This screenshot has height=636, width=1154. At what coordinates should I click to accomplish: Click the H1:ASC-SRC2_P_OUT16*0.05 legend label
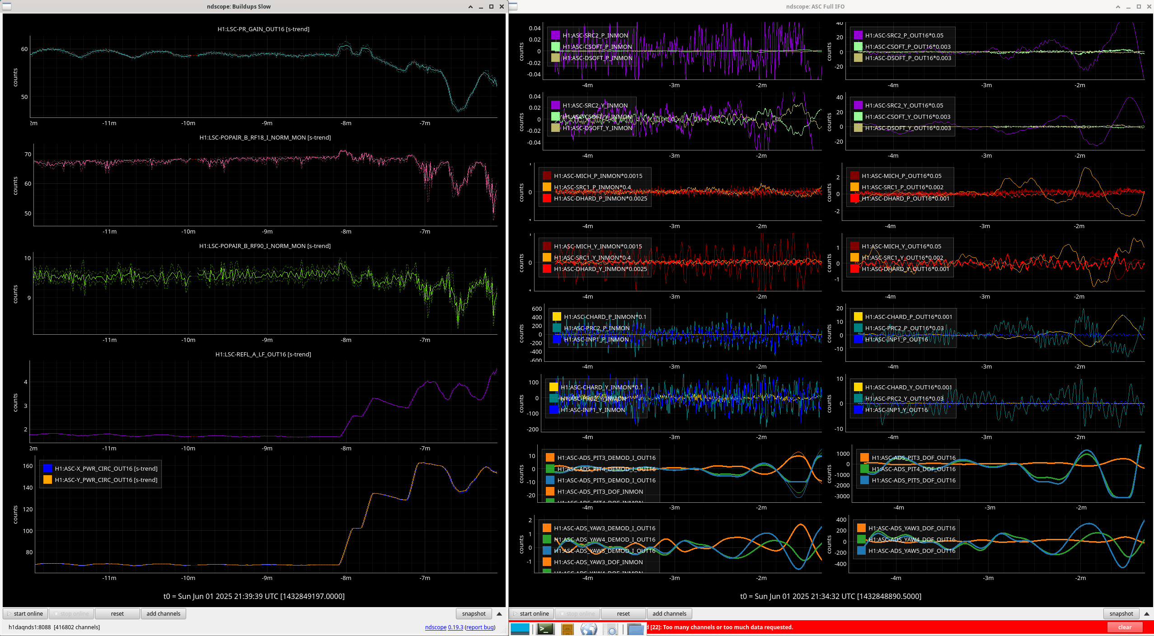point(904,35)
